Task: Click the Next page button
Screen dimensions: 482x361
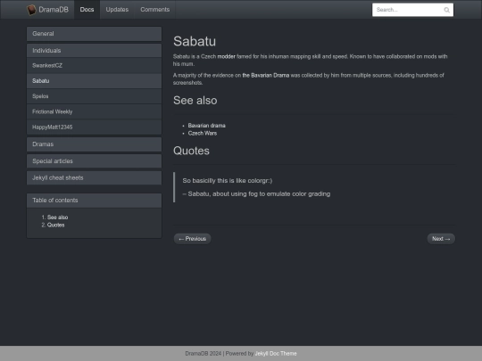Action: click(x=441, y=239)
